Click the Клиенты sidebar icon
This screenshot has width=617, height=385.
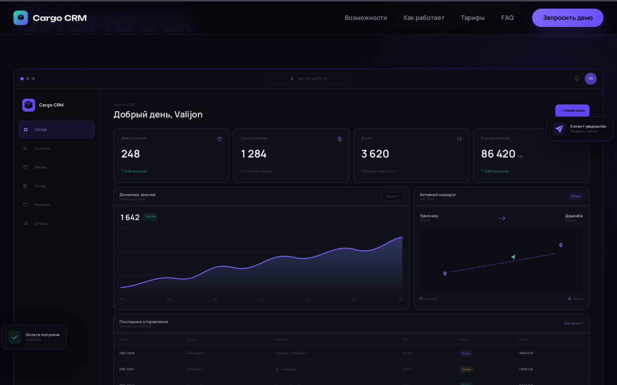pyautogui.click(x=25, y=148)
